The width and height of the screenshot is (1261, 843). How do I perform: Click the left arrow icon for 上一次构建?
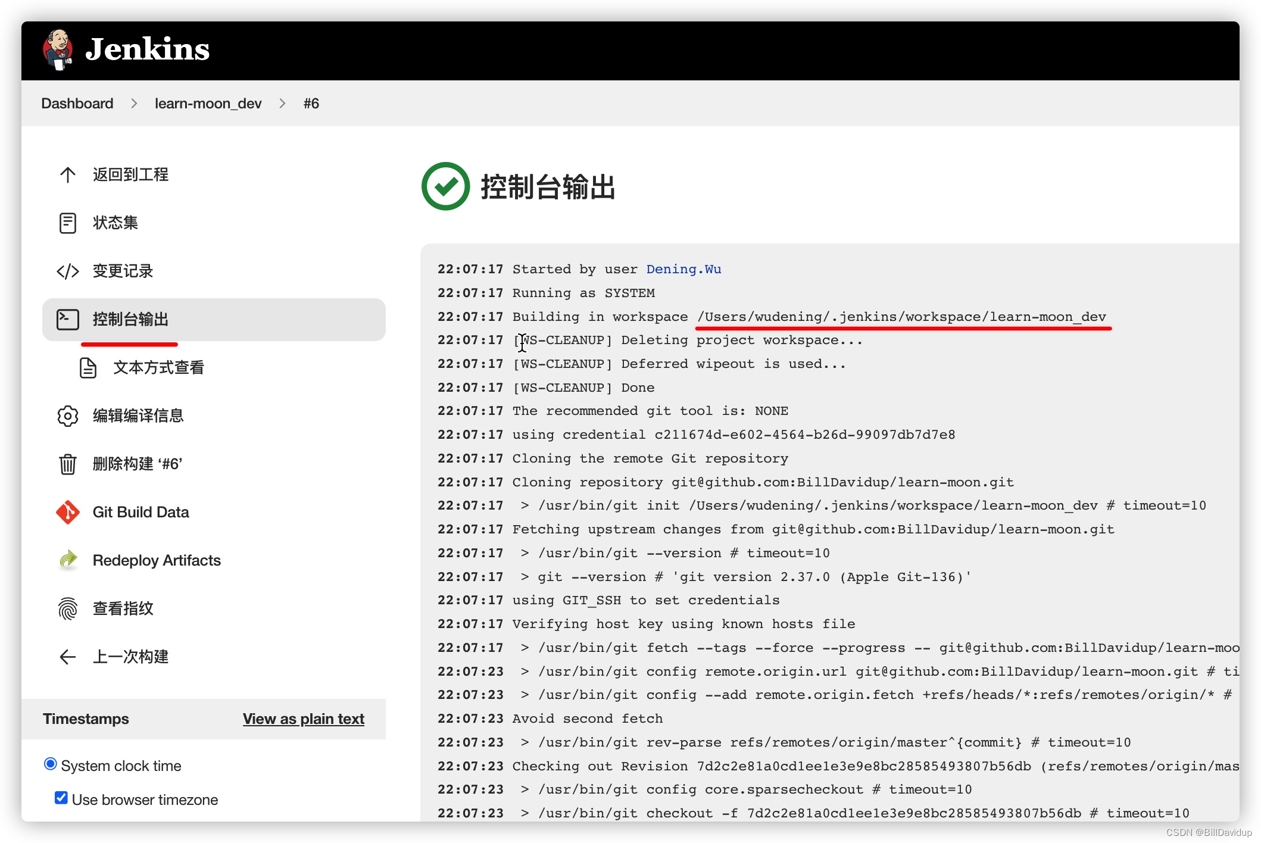pos(68,657)
